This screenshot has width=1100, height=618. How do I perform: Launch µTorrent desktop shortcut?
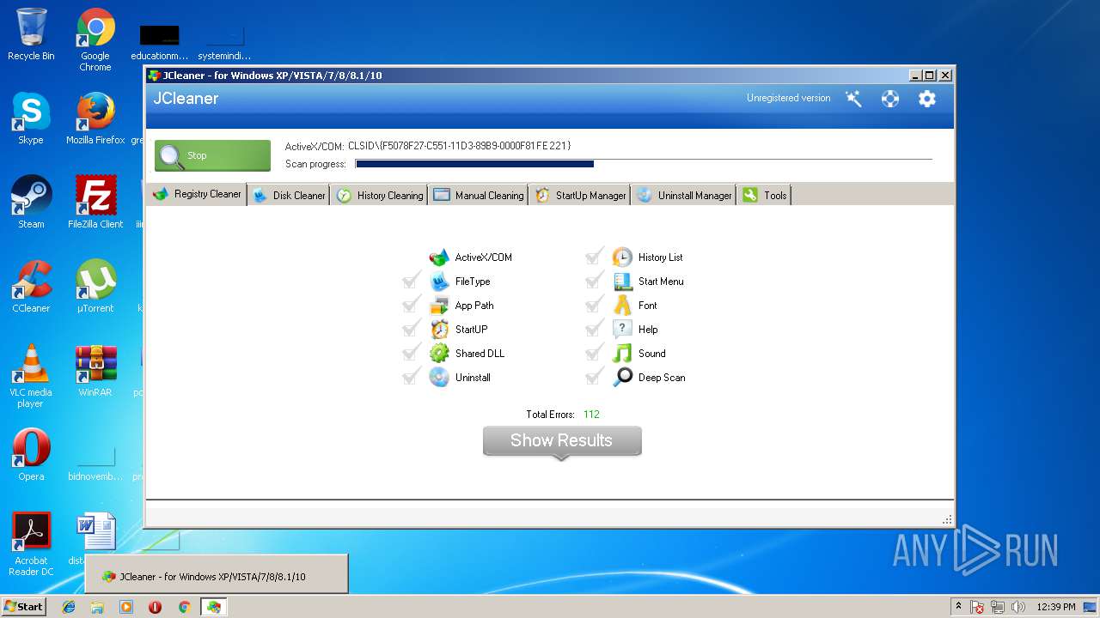[x=95, y=287]
